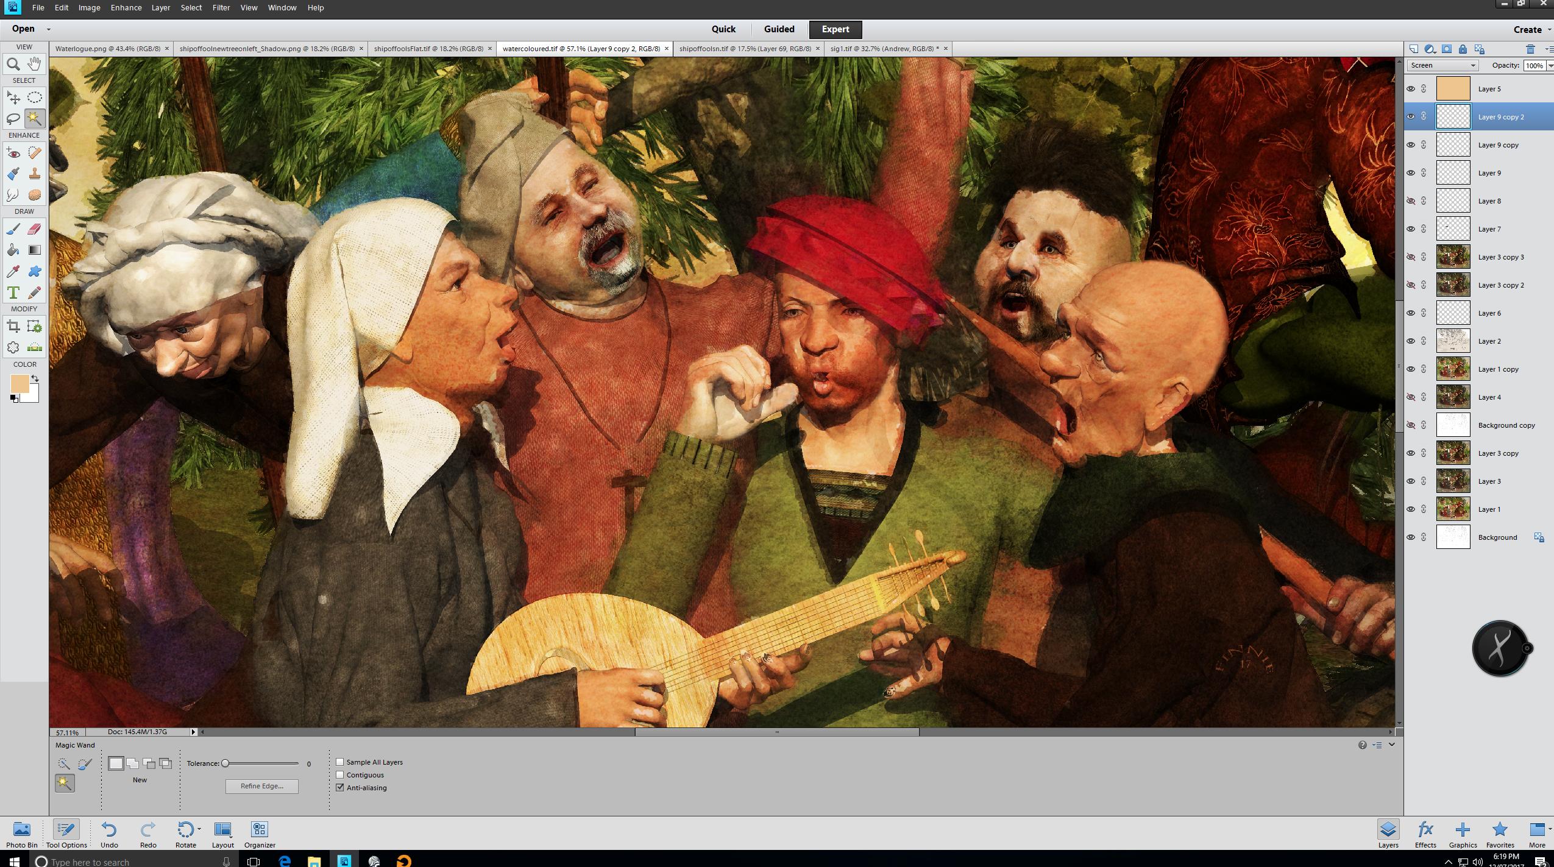Switch to Guided mode

(x=779, y=29)
